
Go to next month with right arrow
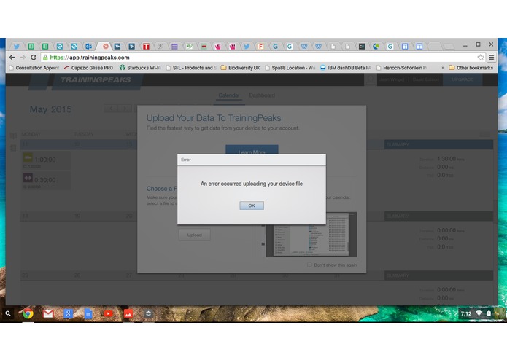pyautogui.click(x=125, y=109)
